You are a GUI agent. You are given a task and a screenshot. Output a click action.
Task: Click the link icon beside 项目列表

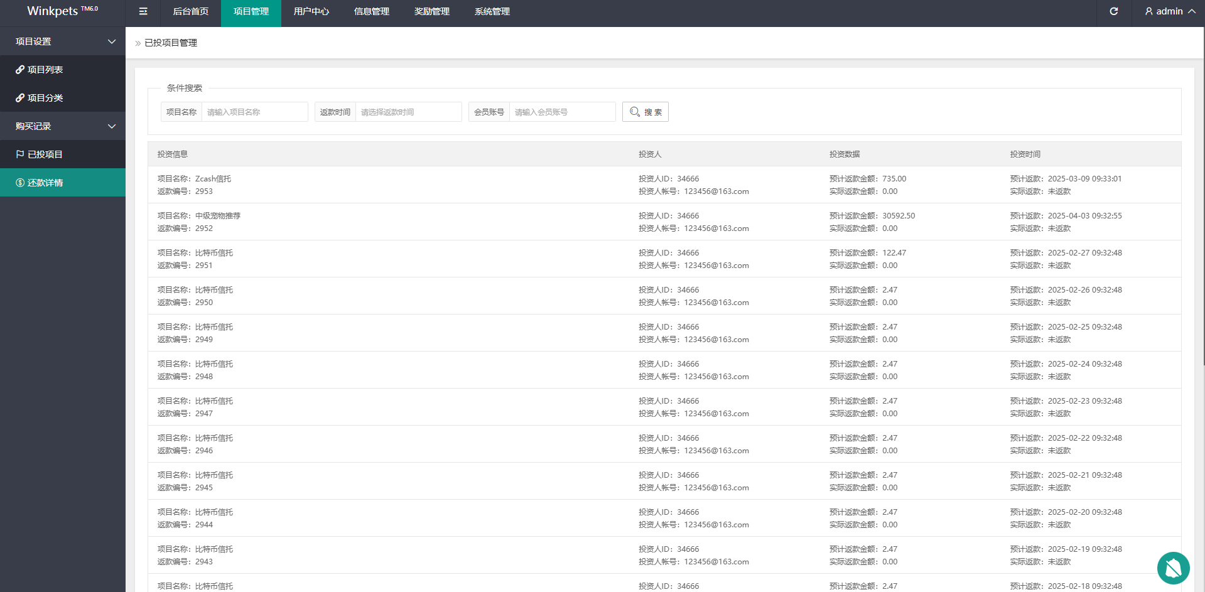pyautogui.click(x=20, y=70)
